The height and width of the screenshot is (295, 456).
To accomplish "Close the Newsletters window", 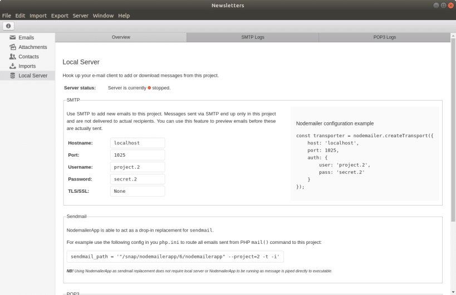I will (451, 5).
